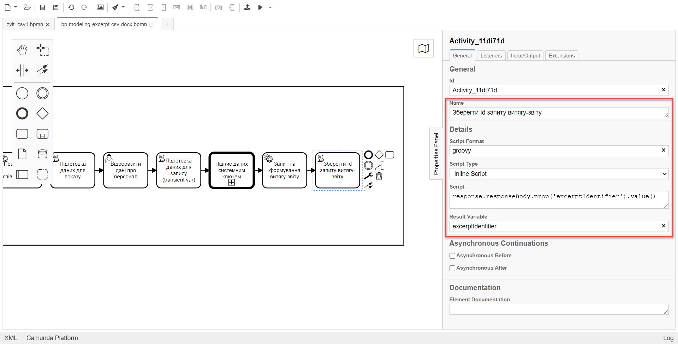Clear the Result Variable field

(x=663, y=226)
